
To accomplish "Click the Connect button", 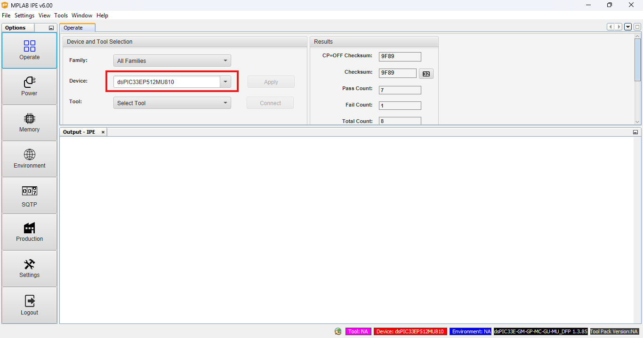I will coord(270,103).
